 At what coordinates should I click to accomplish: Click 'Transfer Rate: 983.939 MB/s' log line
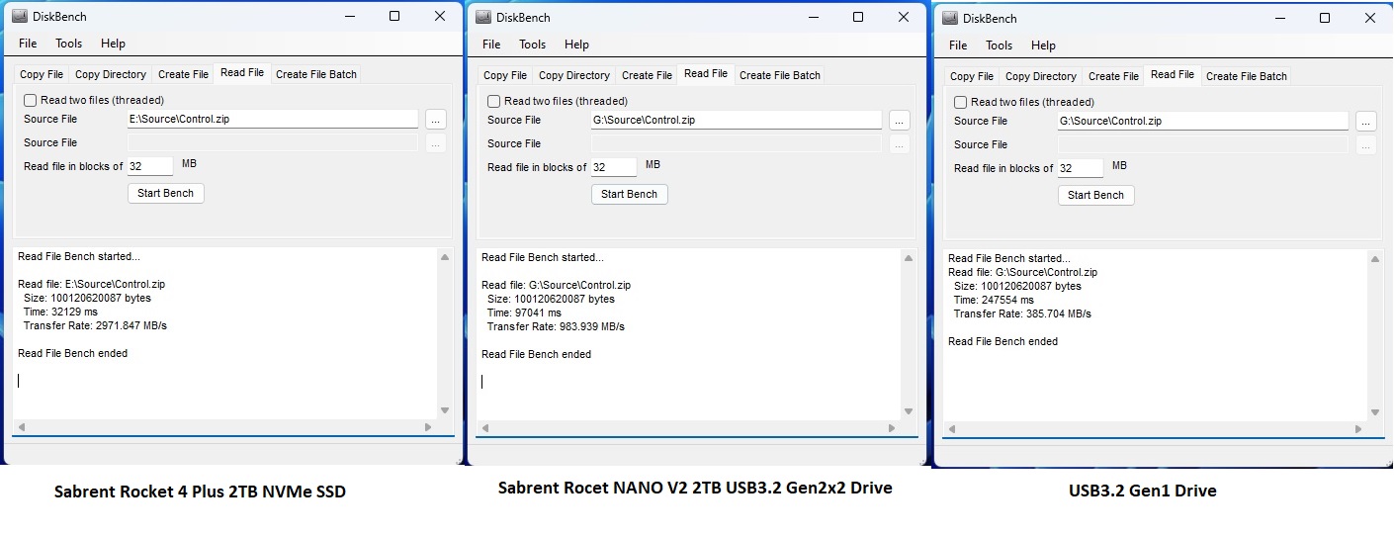[557, 326]
